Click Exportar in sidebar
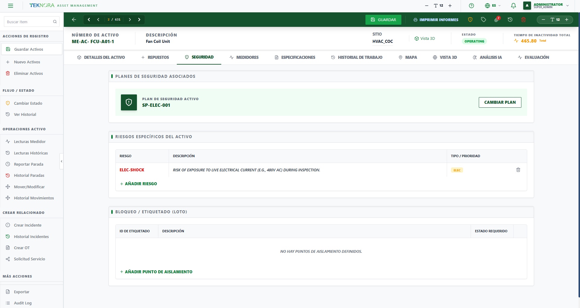 (x=32, y=292)
